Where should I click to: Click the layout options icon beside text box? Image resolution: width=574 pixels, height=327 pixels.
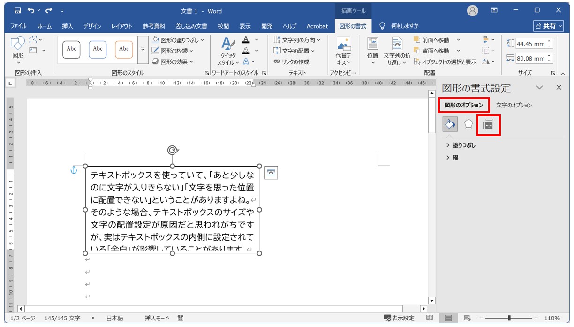pos(271,173)
